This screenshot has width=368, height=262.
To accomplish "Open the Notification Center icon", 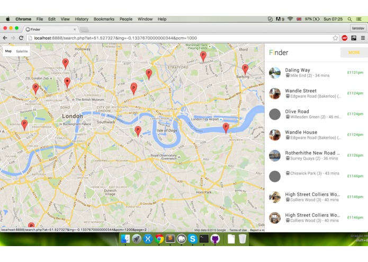I will point(359,19).
